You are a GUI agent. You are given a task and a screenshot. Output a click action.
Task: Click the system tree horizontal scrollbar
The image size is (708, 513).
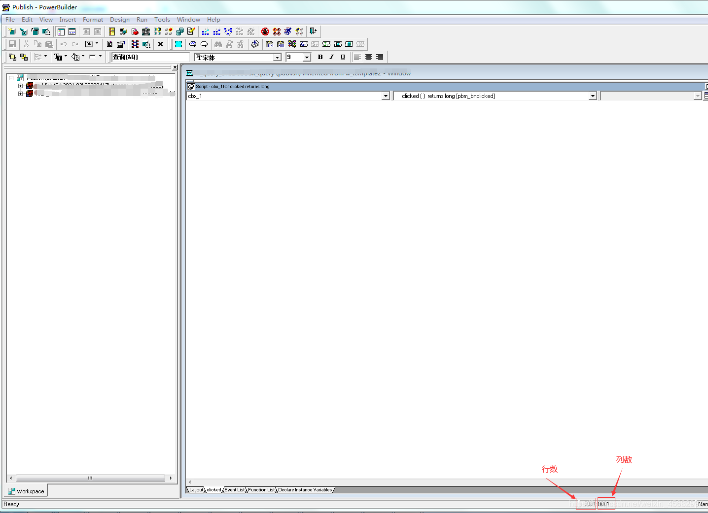[x=90, y=478]
